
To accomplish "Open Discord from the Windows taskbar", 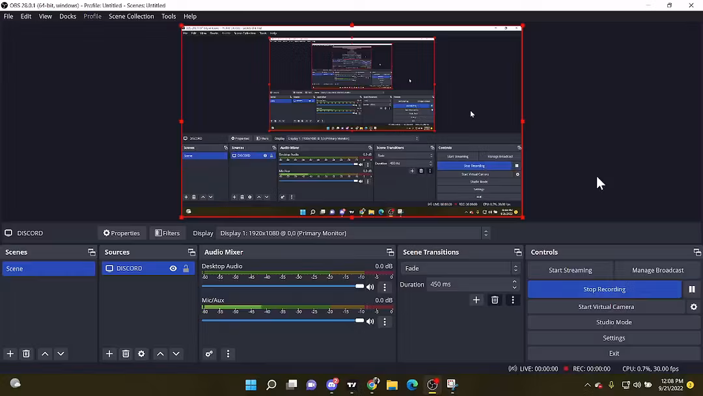I will 332,385.
